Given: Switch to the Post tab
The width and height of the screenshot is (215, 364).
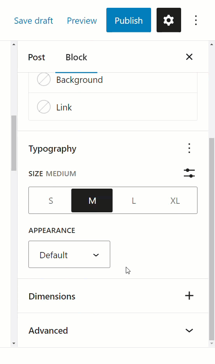Looking at the screenshot, I should pos(37,57).
